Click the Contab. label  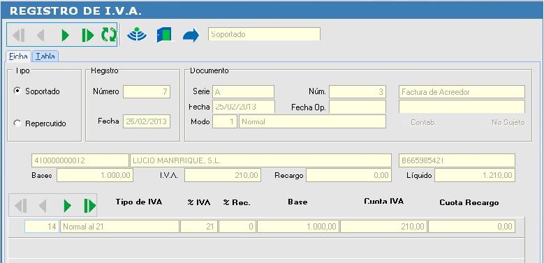click(423, 122)
